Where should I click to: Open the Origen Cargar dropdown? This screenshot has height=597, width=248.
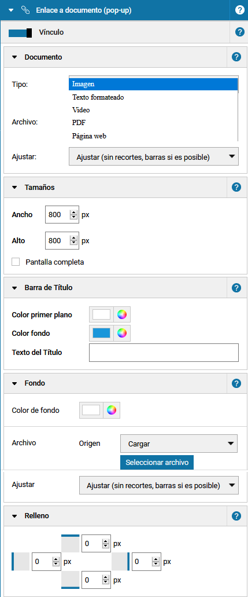click(179, 444)
